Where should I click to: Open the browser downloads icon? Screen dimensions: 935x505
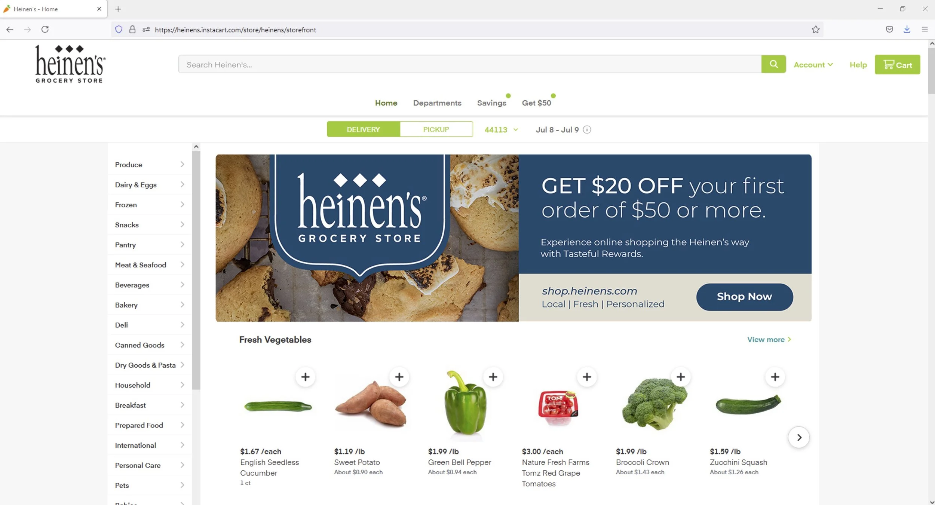[x=907, y=30]
